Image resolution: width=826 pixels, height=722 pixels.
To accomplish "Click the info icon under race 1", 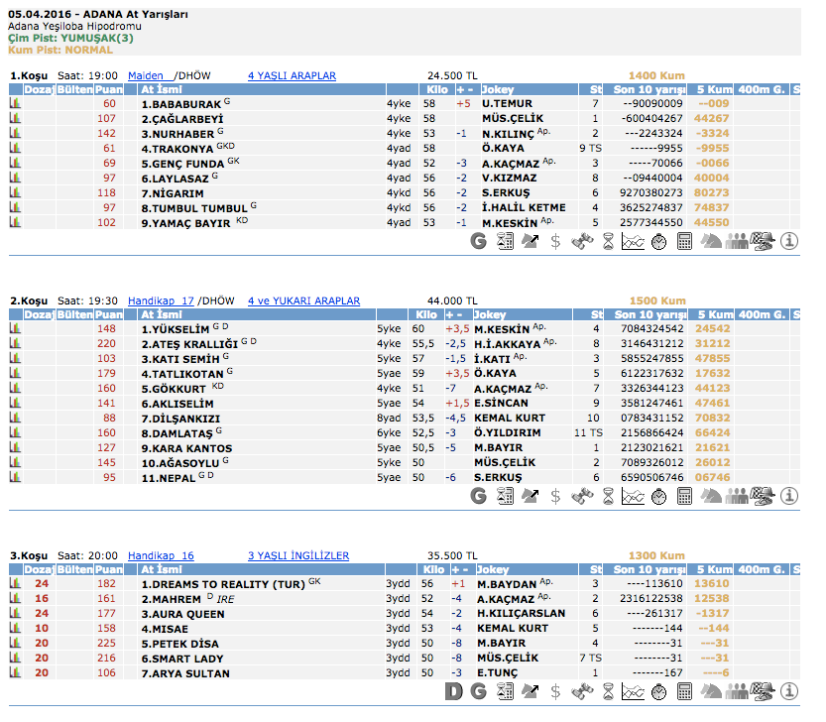I will 790,240.
